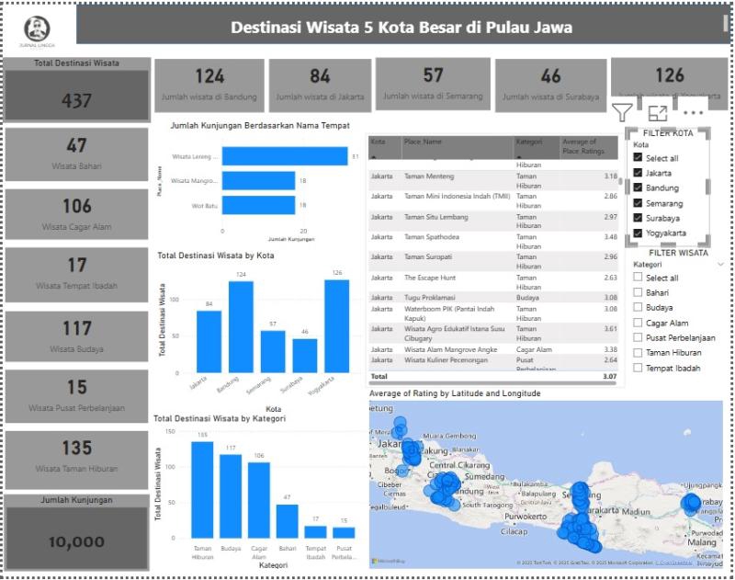Screen dimensions: 735x580
Task: Click the 84 Jumlah wisata di Jakarta card
Action: click(x=320, y=85)
